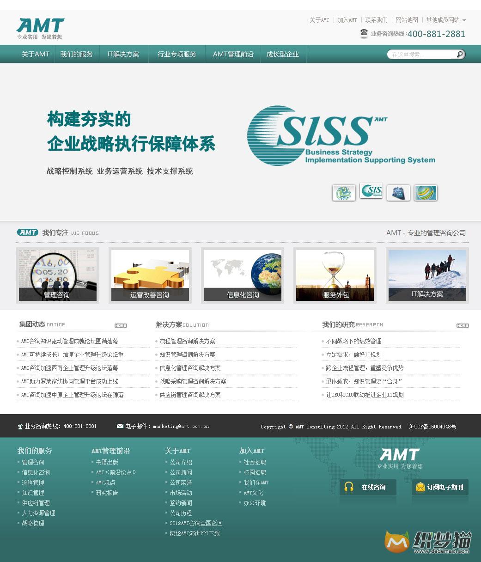Click footer link 信息化咨询

(36, 472)
